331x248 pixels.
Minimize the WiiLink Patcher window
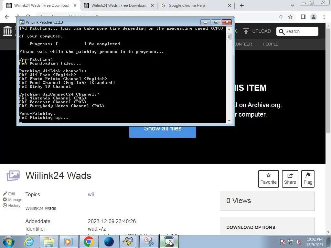click(x=205, y=22)
